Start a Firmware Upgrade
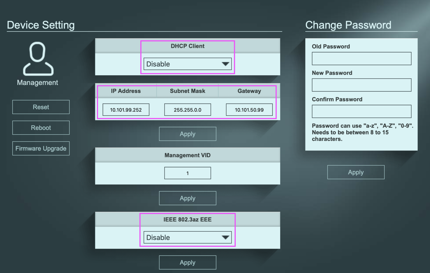This screenshot has height=273, width=430. [41, 148]
